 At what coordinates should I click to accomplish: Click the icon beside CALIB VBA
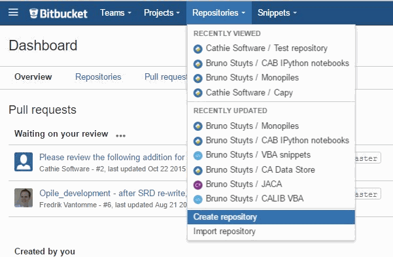point(197,199)
